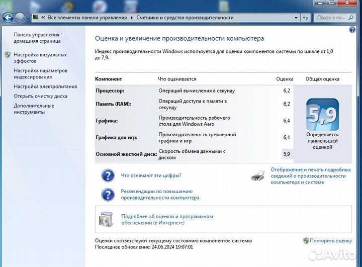Viewport: 362px width, 267px height.
Task: Click the control panel icon in address bar
Action: coord(36,17)
